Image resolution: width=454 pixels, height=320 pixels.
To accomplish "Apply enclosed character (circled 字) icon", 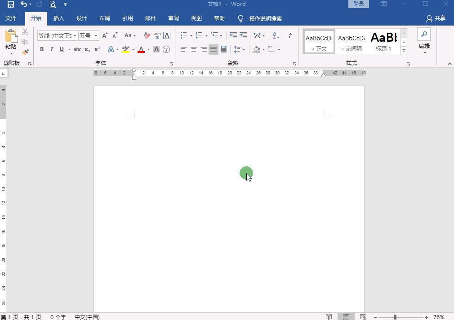I will [x=166, y=49].
